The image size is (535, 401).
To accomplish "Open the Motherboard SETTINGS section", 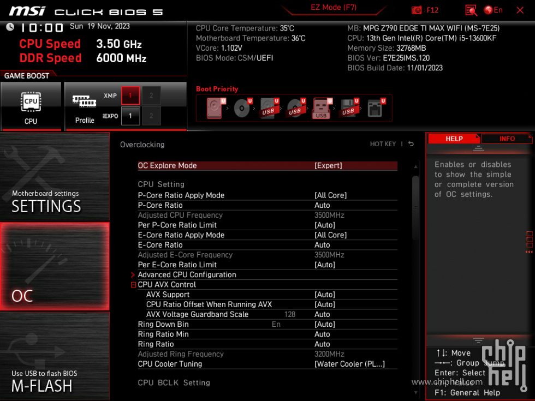I will coord(55,177).
